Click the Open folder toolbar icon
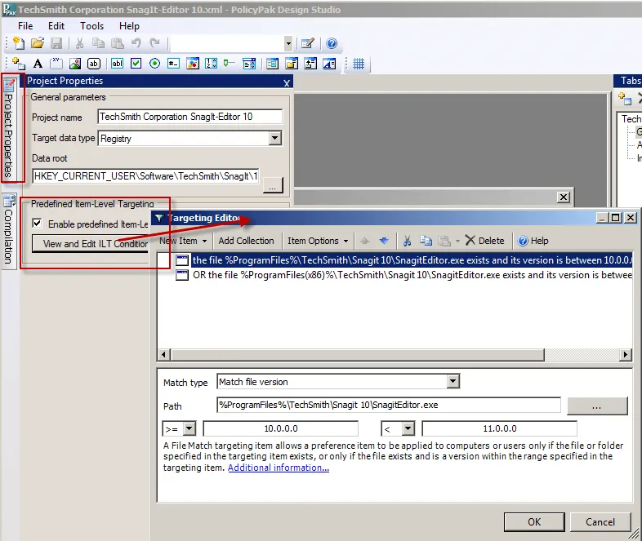 click(x=38, y=44)
